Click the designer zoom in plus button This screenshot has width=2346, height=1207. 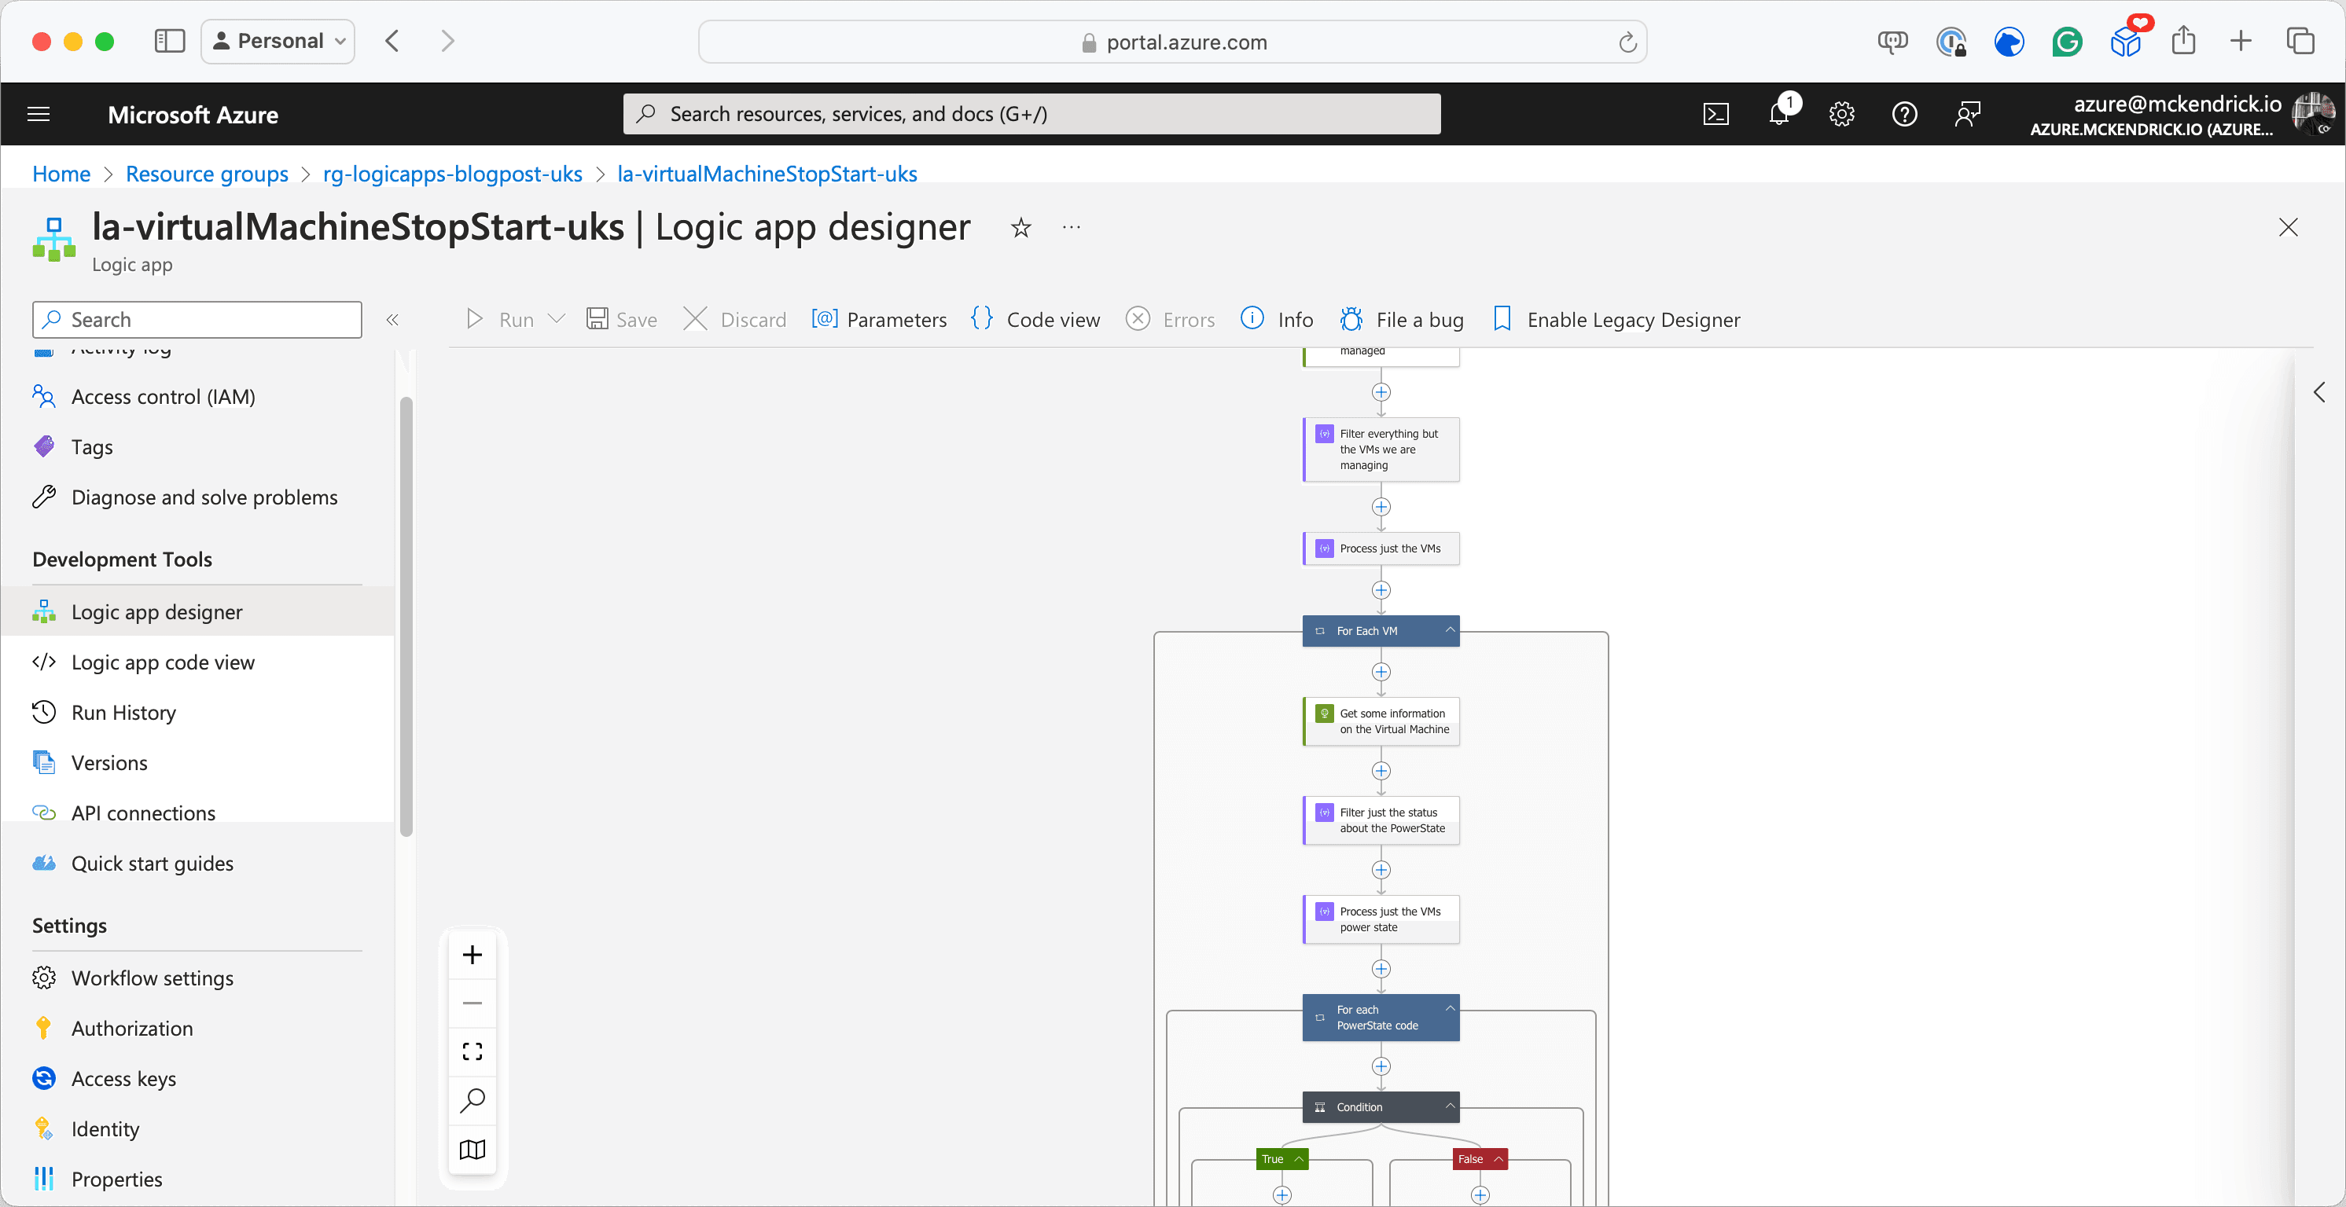pyautogui.click(x=472, y=955)
